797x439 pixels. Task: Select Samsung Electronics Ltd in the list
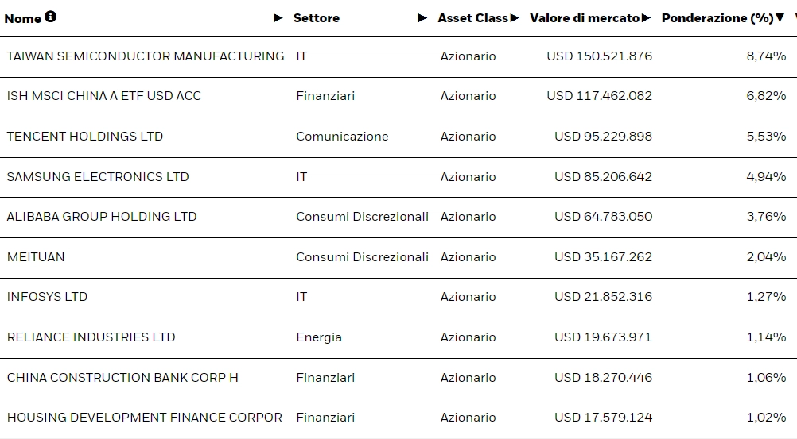[x=98, y=177]
